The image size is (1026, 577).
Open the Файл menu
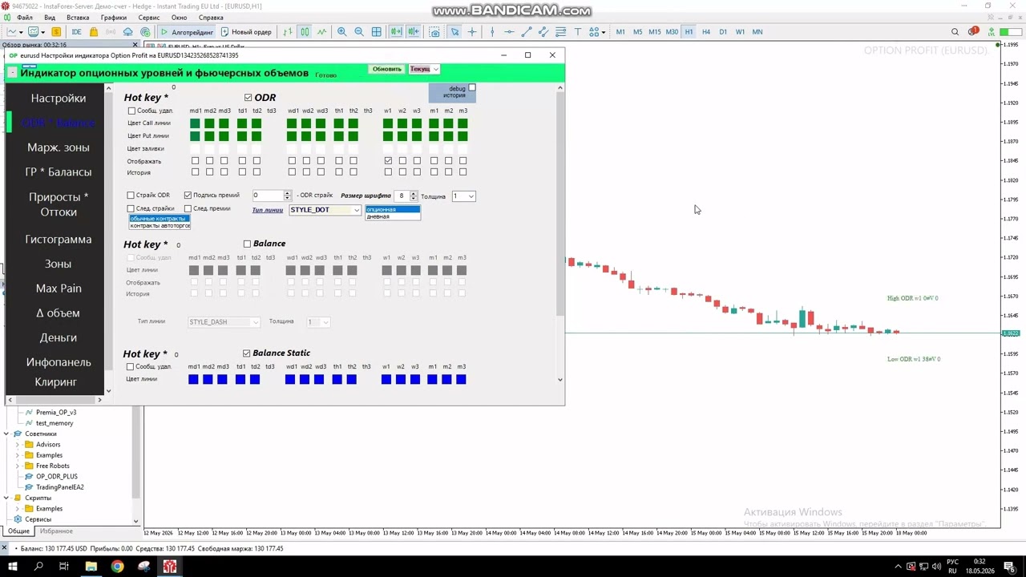(25, 18)
